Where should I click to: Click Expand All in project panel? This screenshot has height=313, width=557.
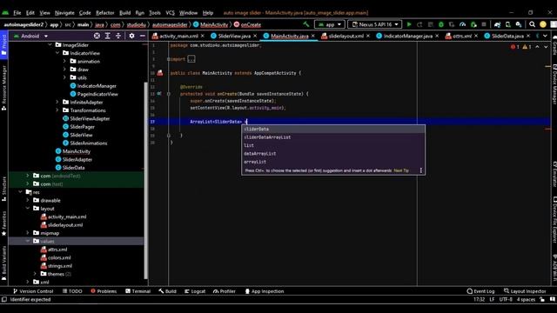pos(108,36)
